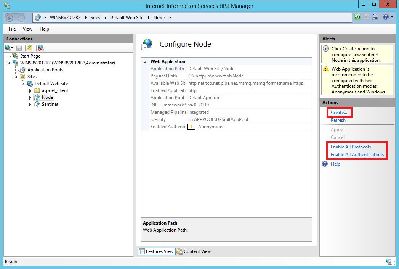Collapse the Web Application property group

[145, 61]
